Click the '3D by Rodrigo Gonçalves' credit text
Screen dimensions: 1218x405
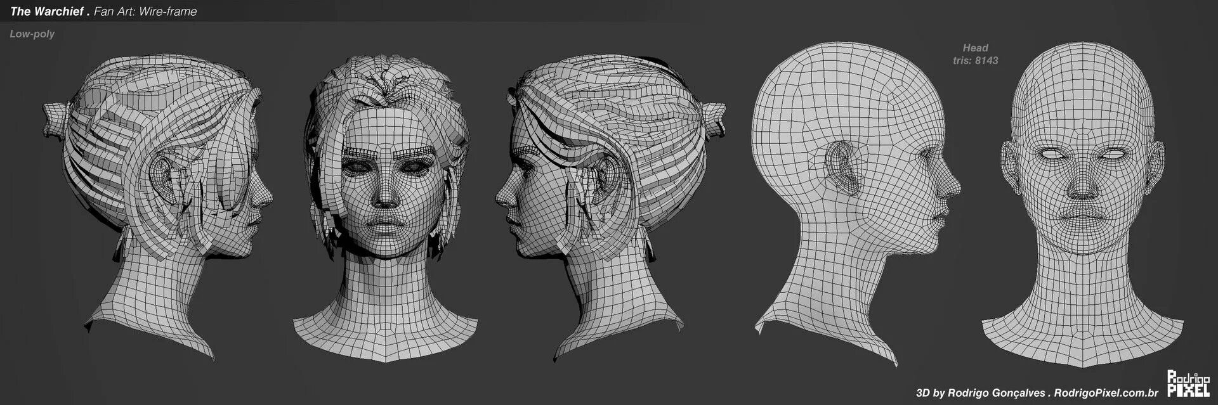coord(982,393)
